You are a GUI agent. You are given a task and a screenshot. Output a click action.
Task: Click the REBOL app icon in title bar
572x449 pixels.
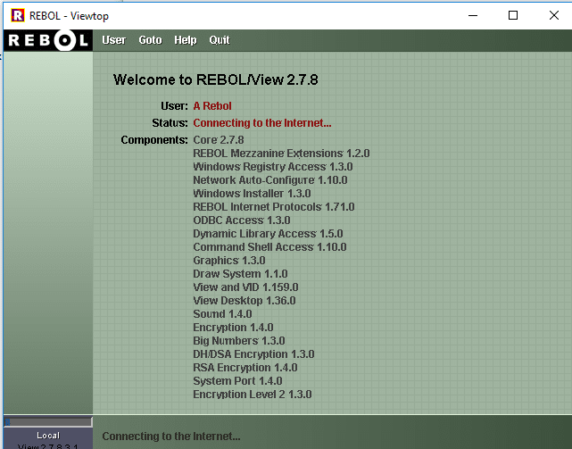coord(18,16)
